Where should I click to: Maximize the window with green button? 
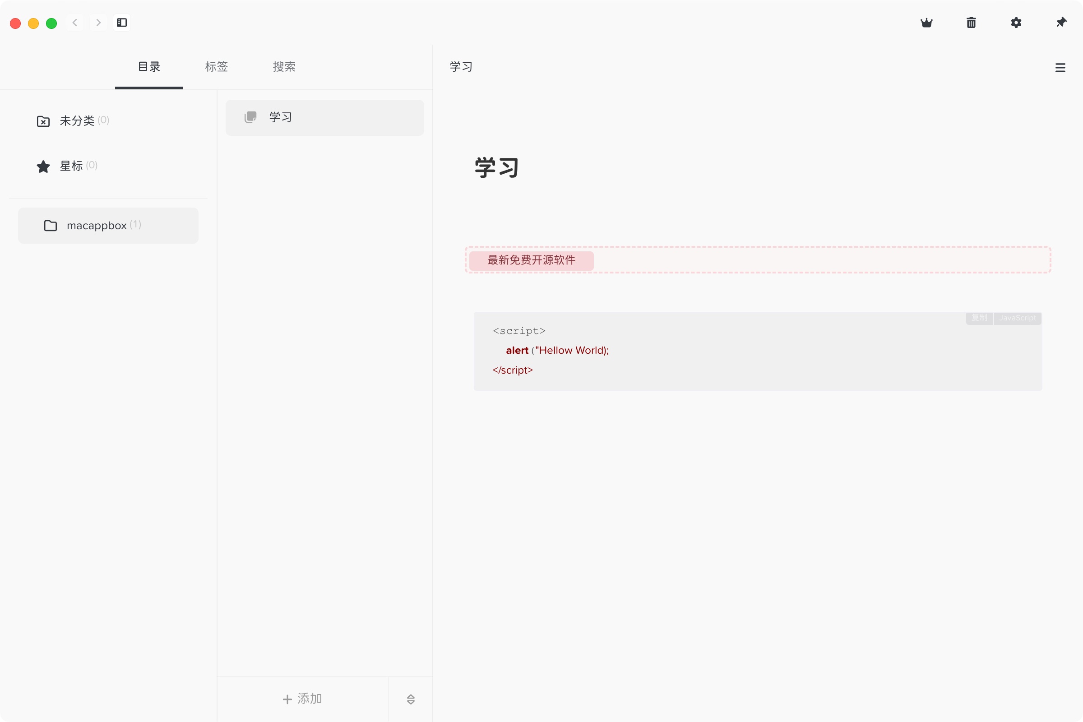[x=51, y=23]
